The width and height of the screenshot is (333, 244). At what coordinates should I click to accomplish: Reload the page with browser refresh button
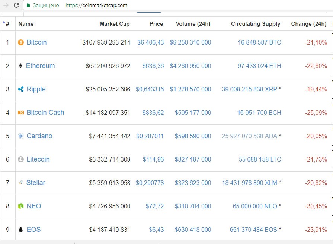coord(16,5)
